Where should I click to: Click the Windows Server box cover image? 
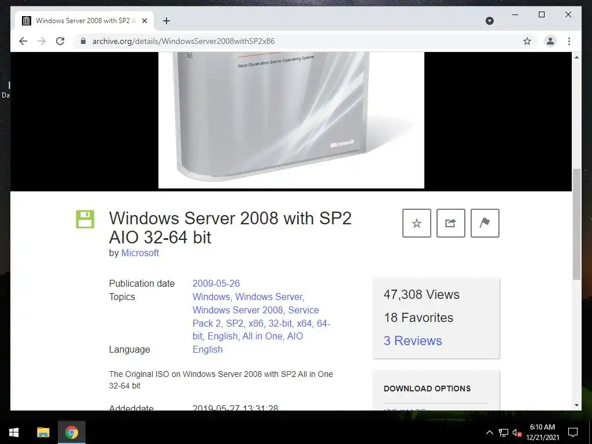point(291,120)
